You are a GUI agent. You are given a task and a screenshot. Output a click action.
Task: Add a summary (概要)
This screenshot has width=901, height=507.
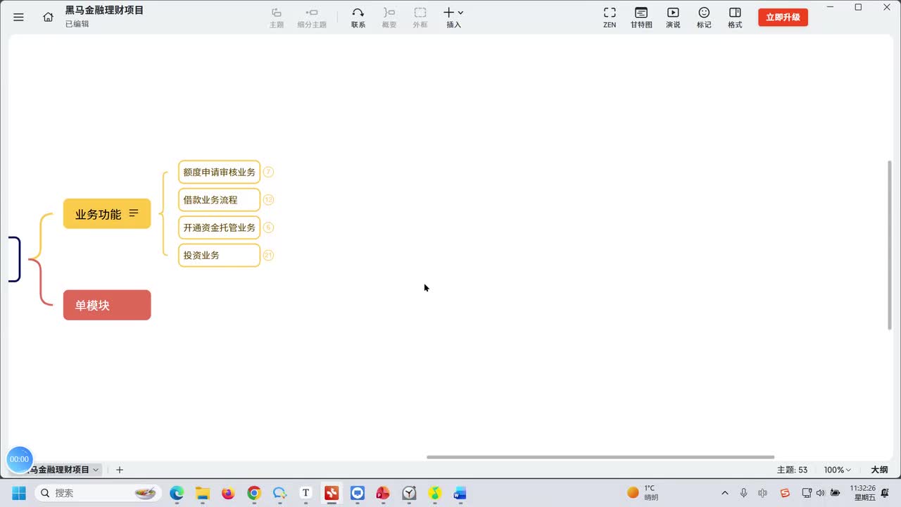[389, 18]
